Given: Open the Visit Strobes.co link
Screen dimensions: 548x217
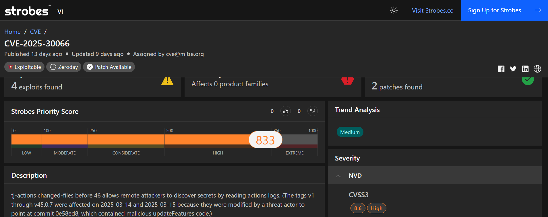Looking at the screenshot, I should [433, 10].
